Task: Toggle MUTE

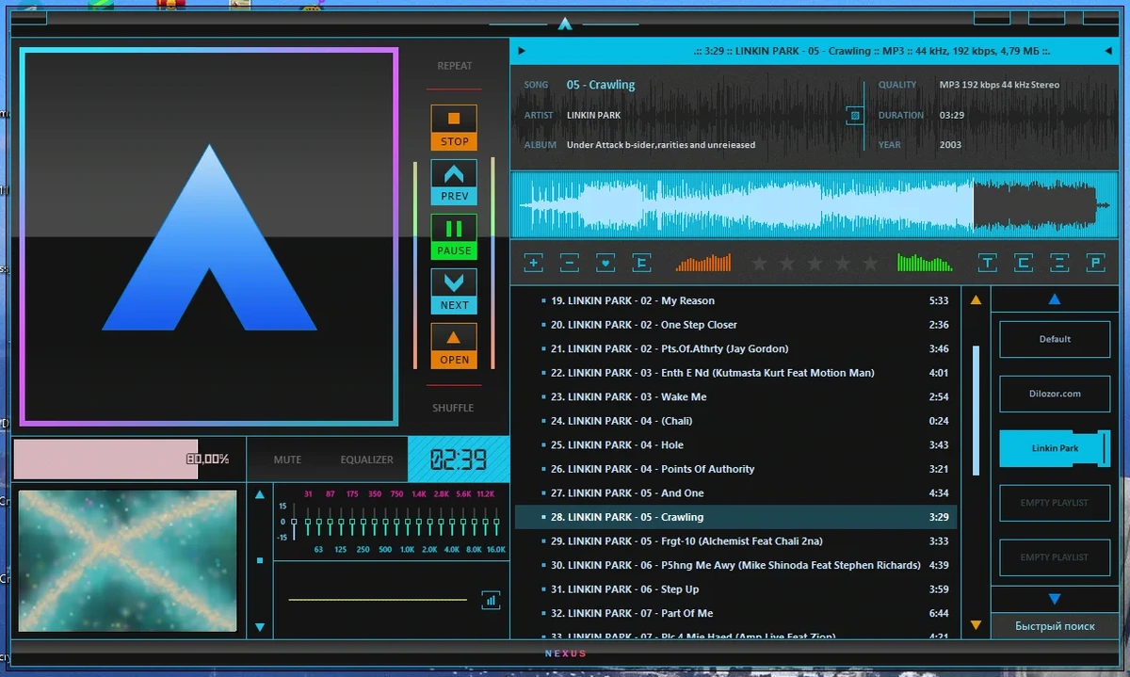Action: (x=287, y=459)
